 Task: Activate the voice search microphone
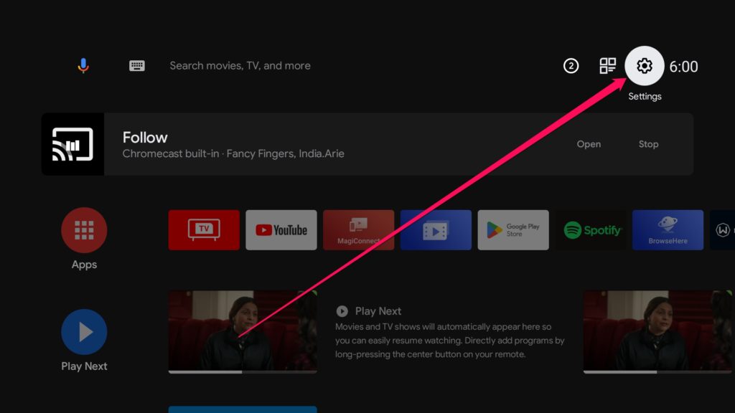pyautogui.click(x=83, y=65)
